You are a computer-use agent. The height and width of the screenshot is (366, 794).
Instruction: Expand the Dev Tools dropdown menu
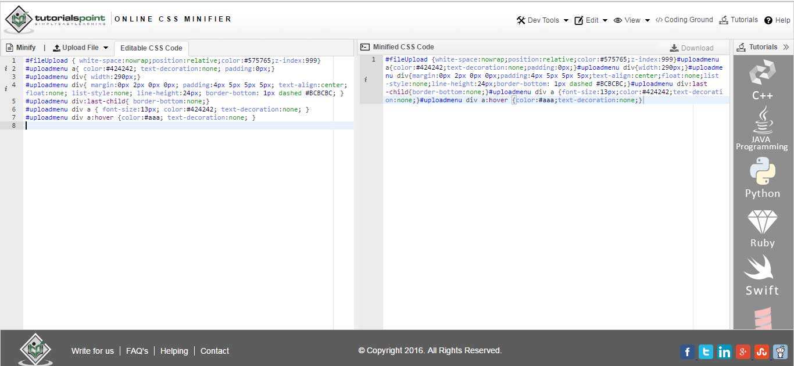click(542, 20)
